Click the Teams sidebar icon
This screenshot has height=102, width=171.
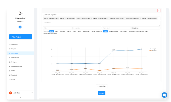(x=10, y=71)
